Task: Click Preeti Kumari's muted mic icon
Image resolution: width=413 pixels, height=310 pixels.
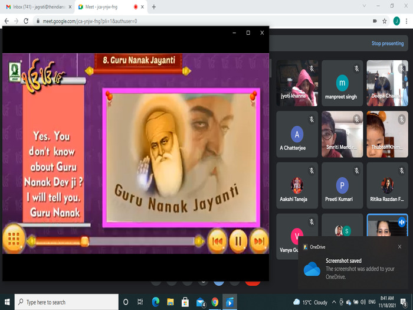Action: pos(356,171)
